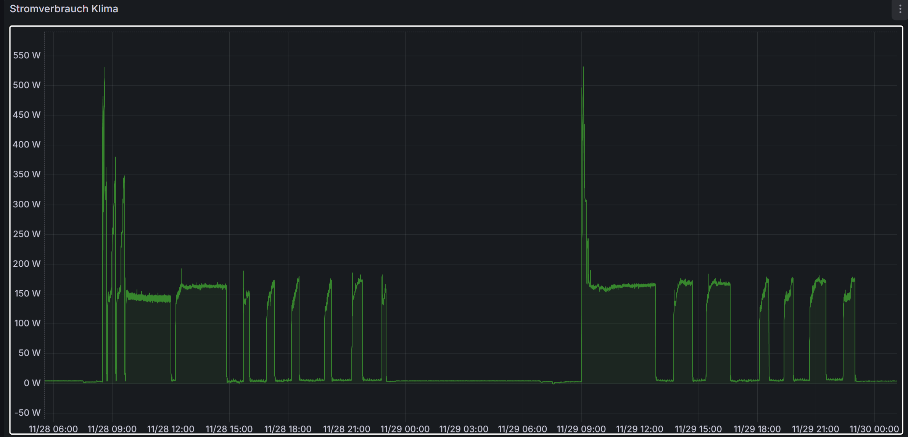
Task: Click the 400 W y-axis label
Action: tap(27, 144)
